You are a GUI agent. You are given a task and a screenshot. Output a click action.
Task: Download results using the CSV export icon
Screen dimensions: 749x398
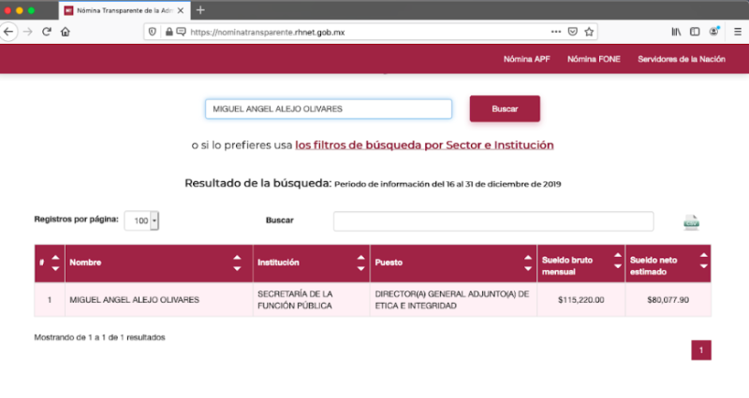pyautogui.click(x=691, y=222)
